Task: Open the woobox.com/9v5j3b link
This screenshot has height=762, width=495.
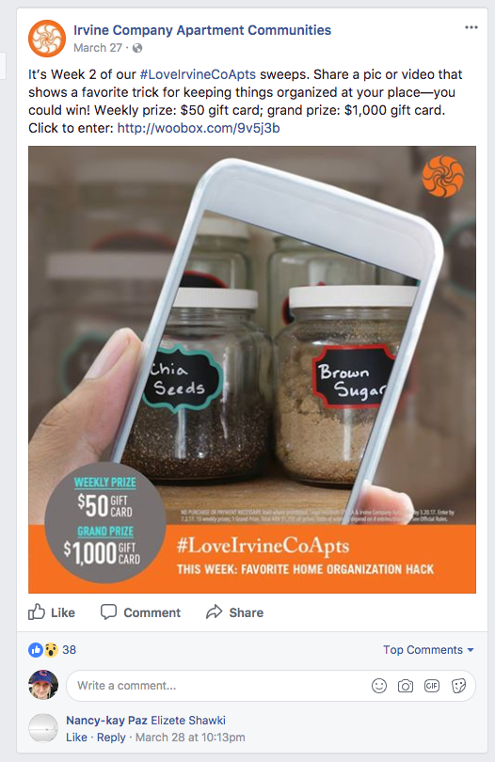Action: 199,128
